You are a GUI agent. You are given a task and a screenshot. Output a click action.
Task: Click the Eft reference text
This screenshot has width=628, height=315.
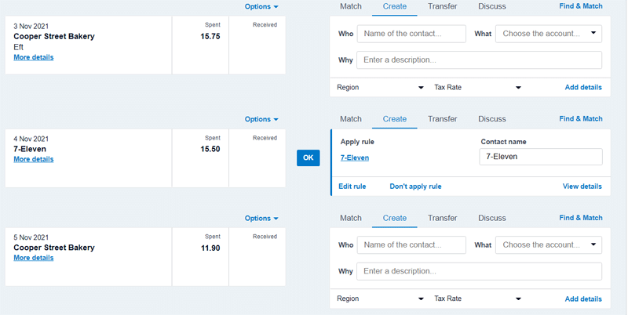[18, 47]
